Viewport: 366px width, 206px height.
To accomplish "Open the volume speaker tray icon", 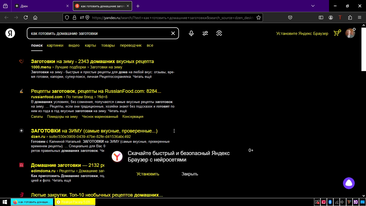I will (342, 202).
